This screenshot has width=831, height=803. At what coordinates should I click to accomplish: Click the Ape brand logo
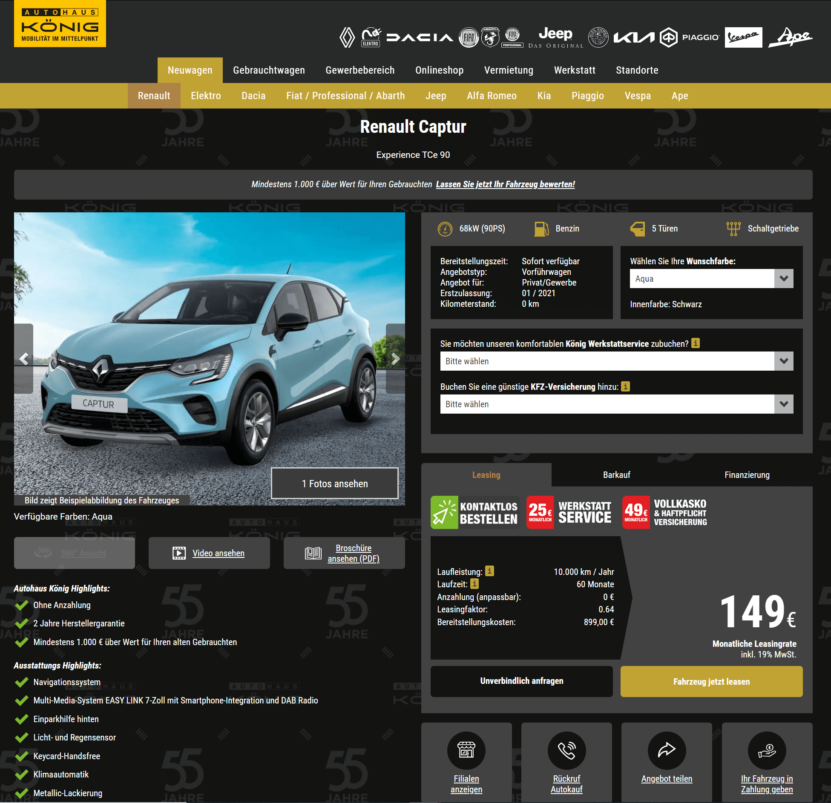(790, 37)
